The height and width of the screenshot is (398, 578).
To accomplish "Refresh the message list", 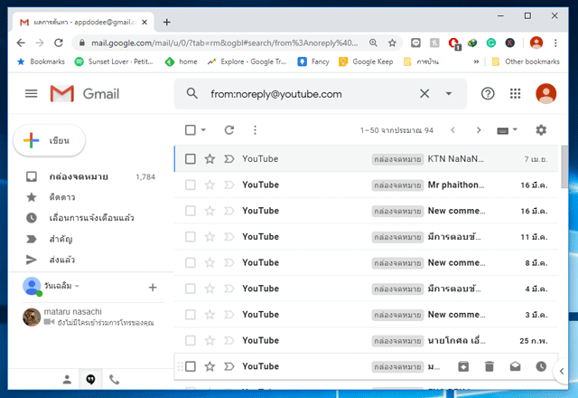I will (229, 130).
